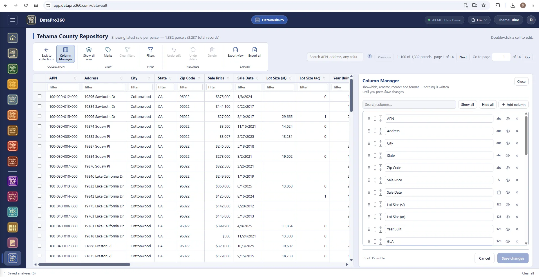Open Data Pivt Pro in sidebar
This screenshot has height=277, width=539.
coord(13,100)
